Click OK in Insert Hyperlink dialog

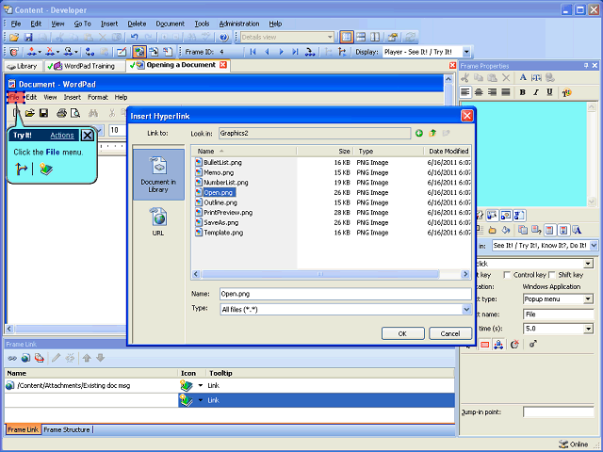[402, 333]
